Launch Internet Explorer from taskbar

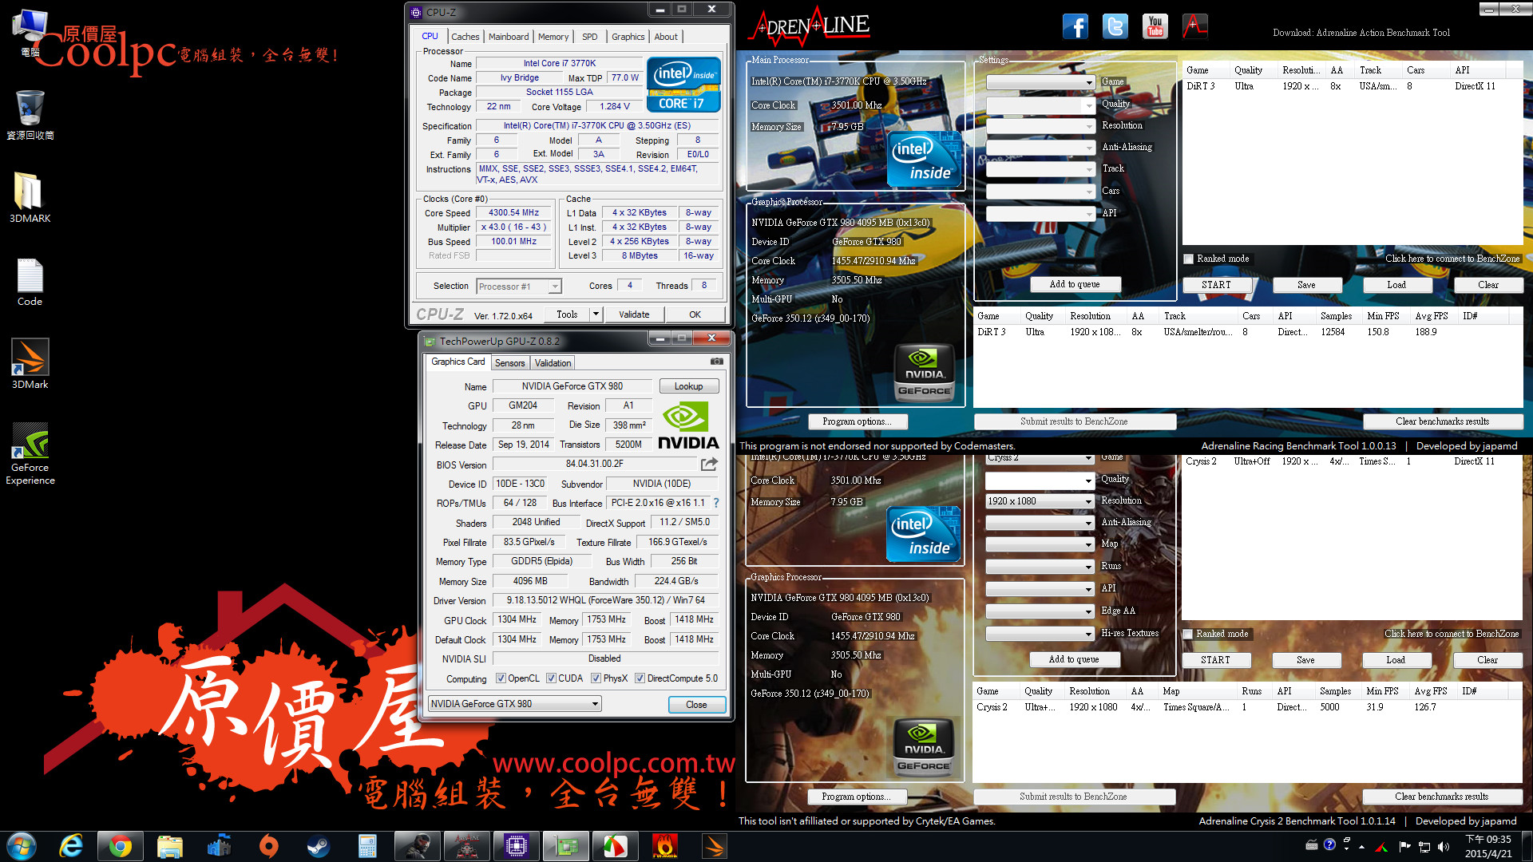point(71,846)
